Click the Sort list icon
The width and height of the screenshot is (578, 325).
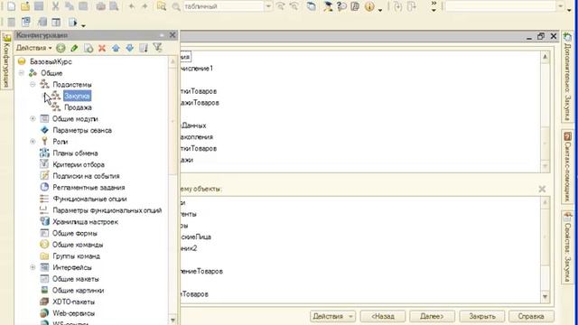click(144, 48)
